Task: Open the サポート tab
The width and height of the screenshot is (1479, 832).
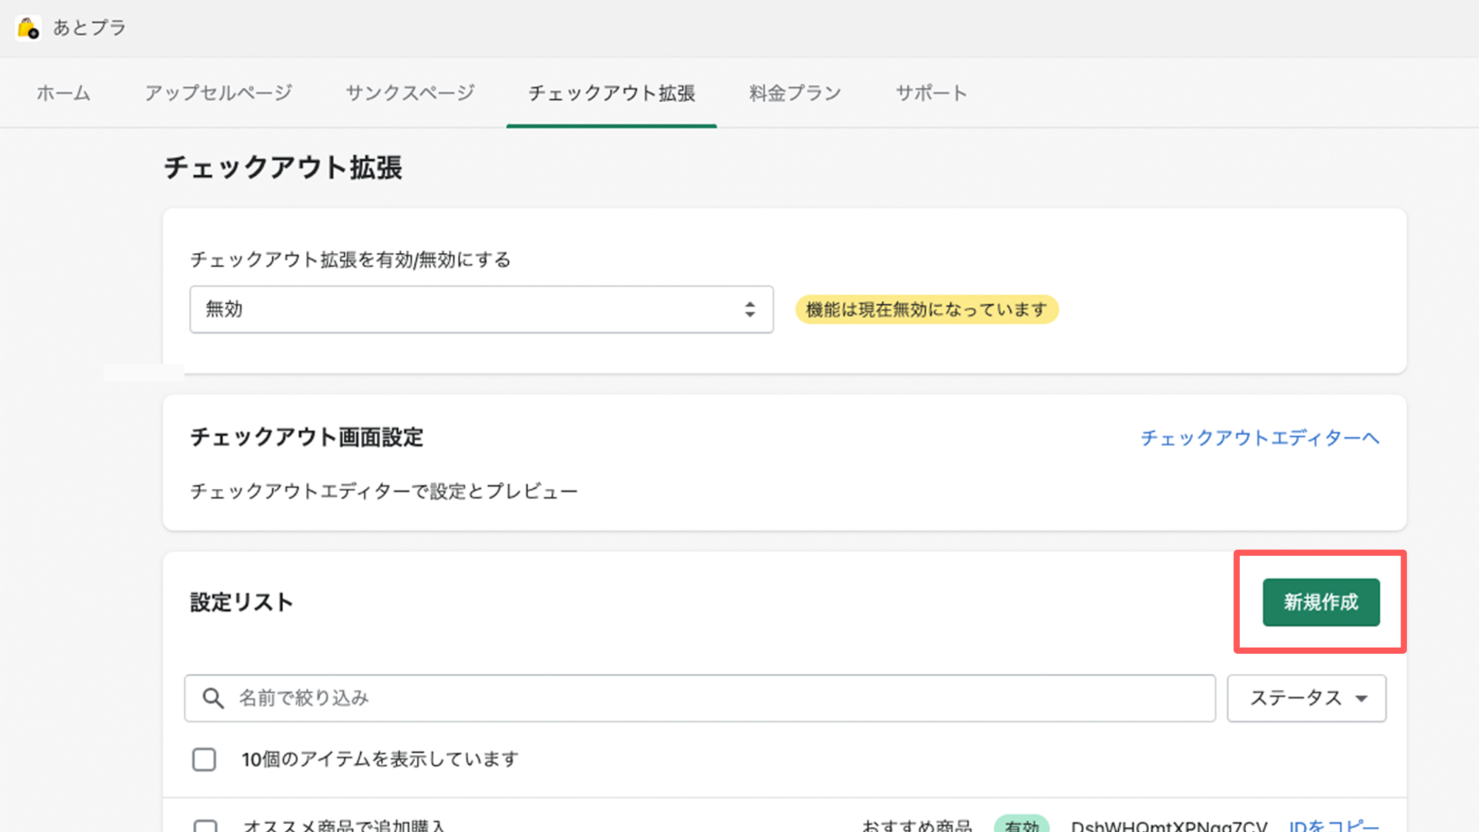Action: (x=932, y=93)
